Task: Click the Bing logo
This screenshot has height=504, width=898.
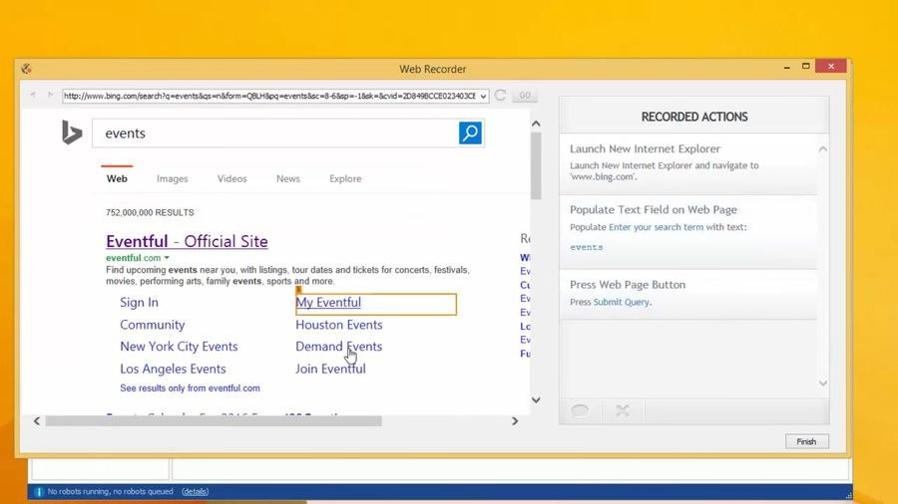Action: (72, 132)
